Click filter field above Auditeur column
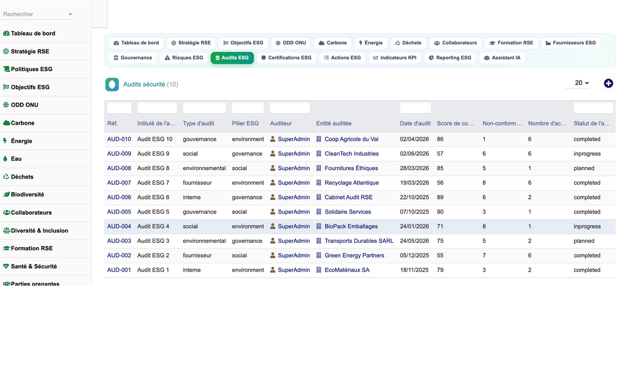Image resolution: width=629 pixels, height=389 pixels. click(290, 108)
